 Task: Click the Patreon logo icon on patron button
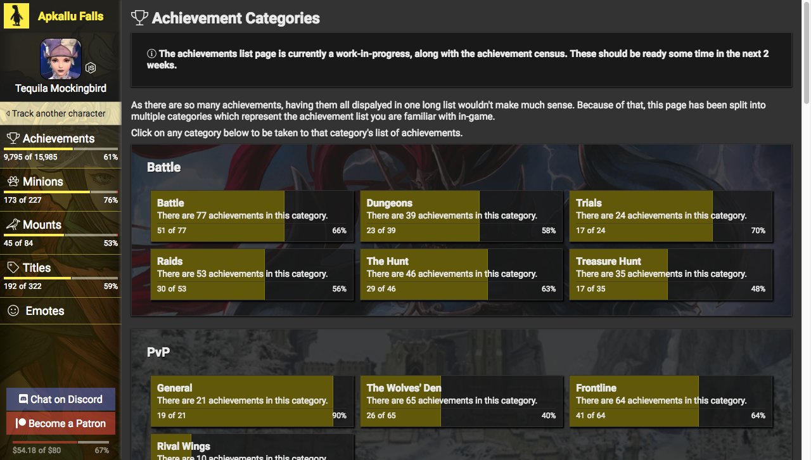click(x=21, y=423)
